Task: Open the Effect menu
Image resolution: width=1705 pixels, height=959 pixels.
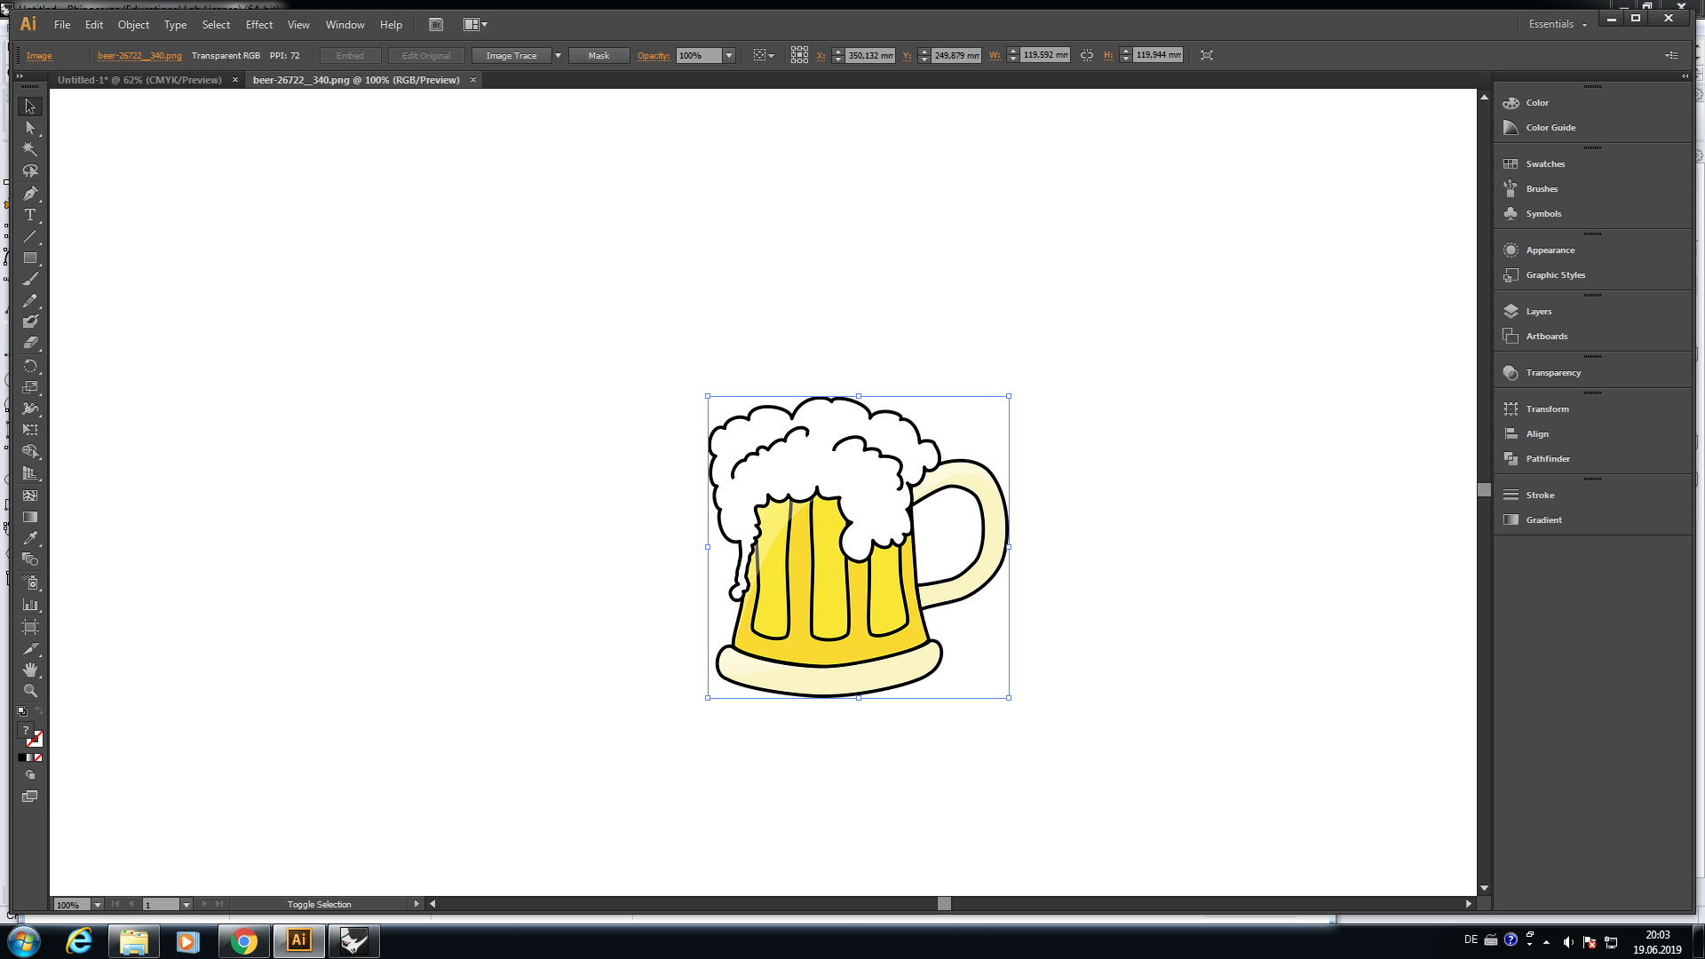Action: pos(258,25)
